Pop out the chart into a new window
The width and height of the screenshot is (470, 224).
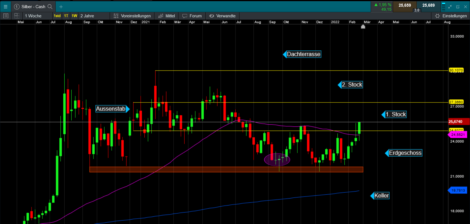(x=458, y=7)
